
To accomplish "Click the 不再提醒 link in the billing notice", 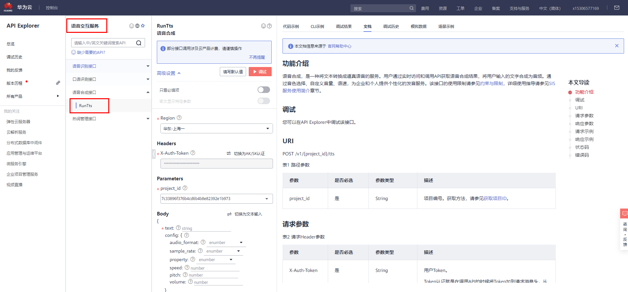I will click(257, 57).
